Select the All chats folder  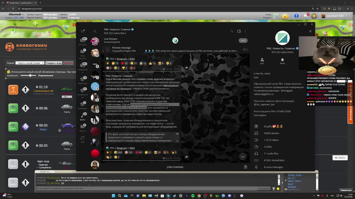pyautogui.click(x=83, y=41)
